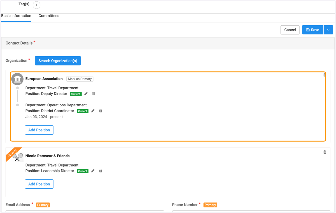Click Position: Leadership Director text
336x213 pixels.
(50, 171)
